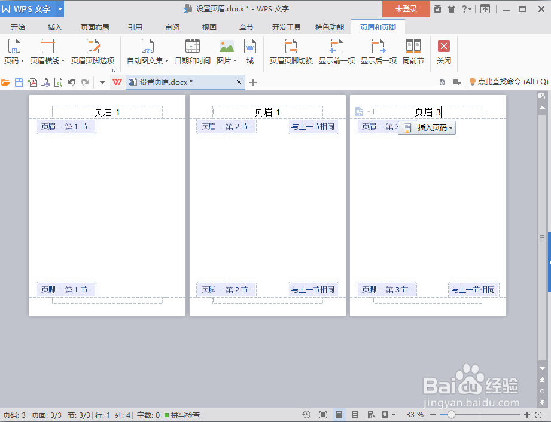
Task: Click the 点此查找命令 command search box
Action: pos(509,82)
